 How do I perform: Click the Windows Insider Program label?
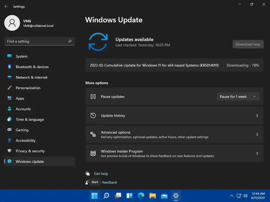click(122, 151)
